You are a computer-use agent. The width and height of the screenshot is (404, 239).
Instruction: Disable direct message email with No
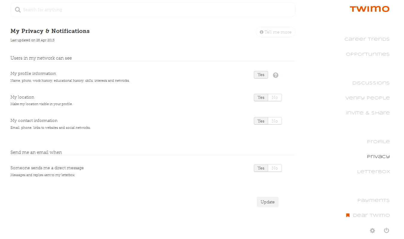(275, 168)
